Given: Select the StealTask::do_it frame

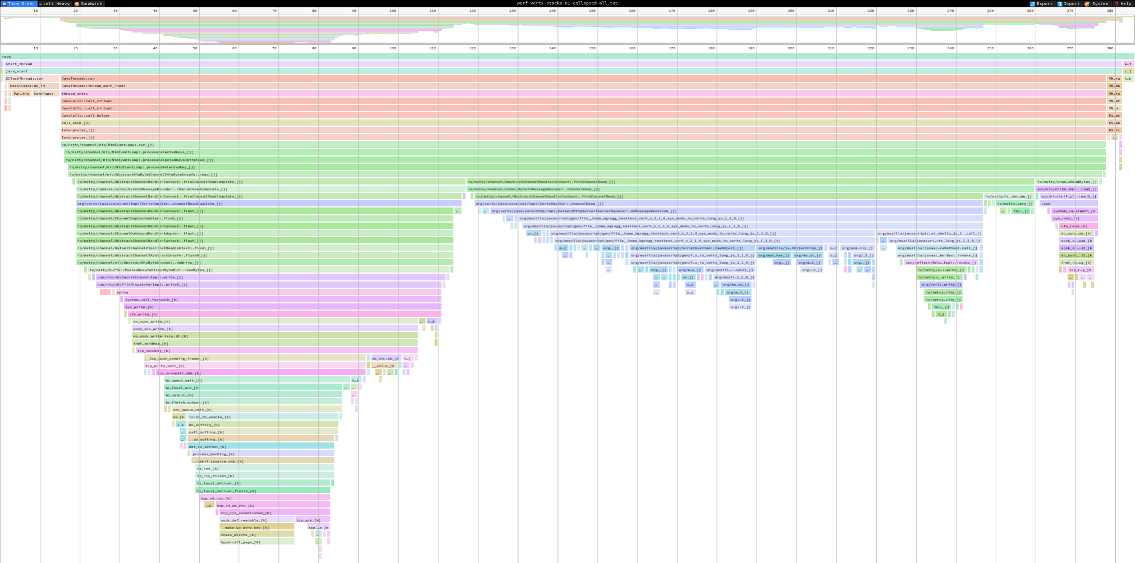Looking at the screenshot, I should tap(34, 86).
